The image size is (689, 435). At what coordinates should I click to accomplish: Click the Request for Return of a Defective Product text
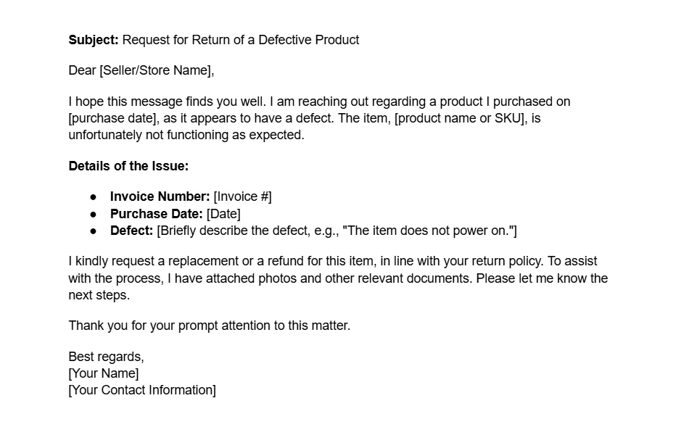(x=240, y=40)
